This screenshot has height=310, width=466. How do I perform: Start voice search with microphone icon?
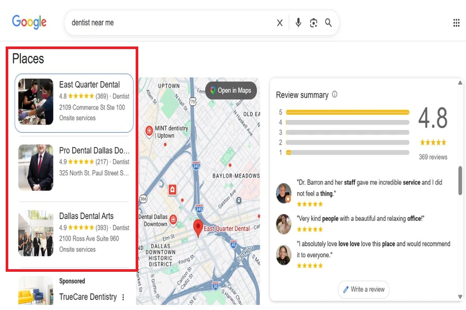tap(298, 23)
